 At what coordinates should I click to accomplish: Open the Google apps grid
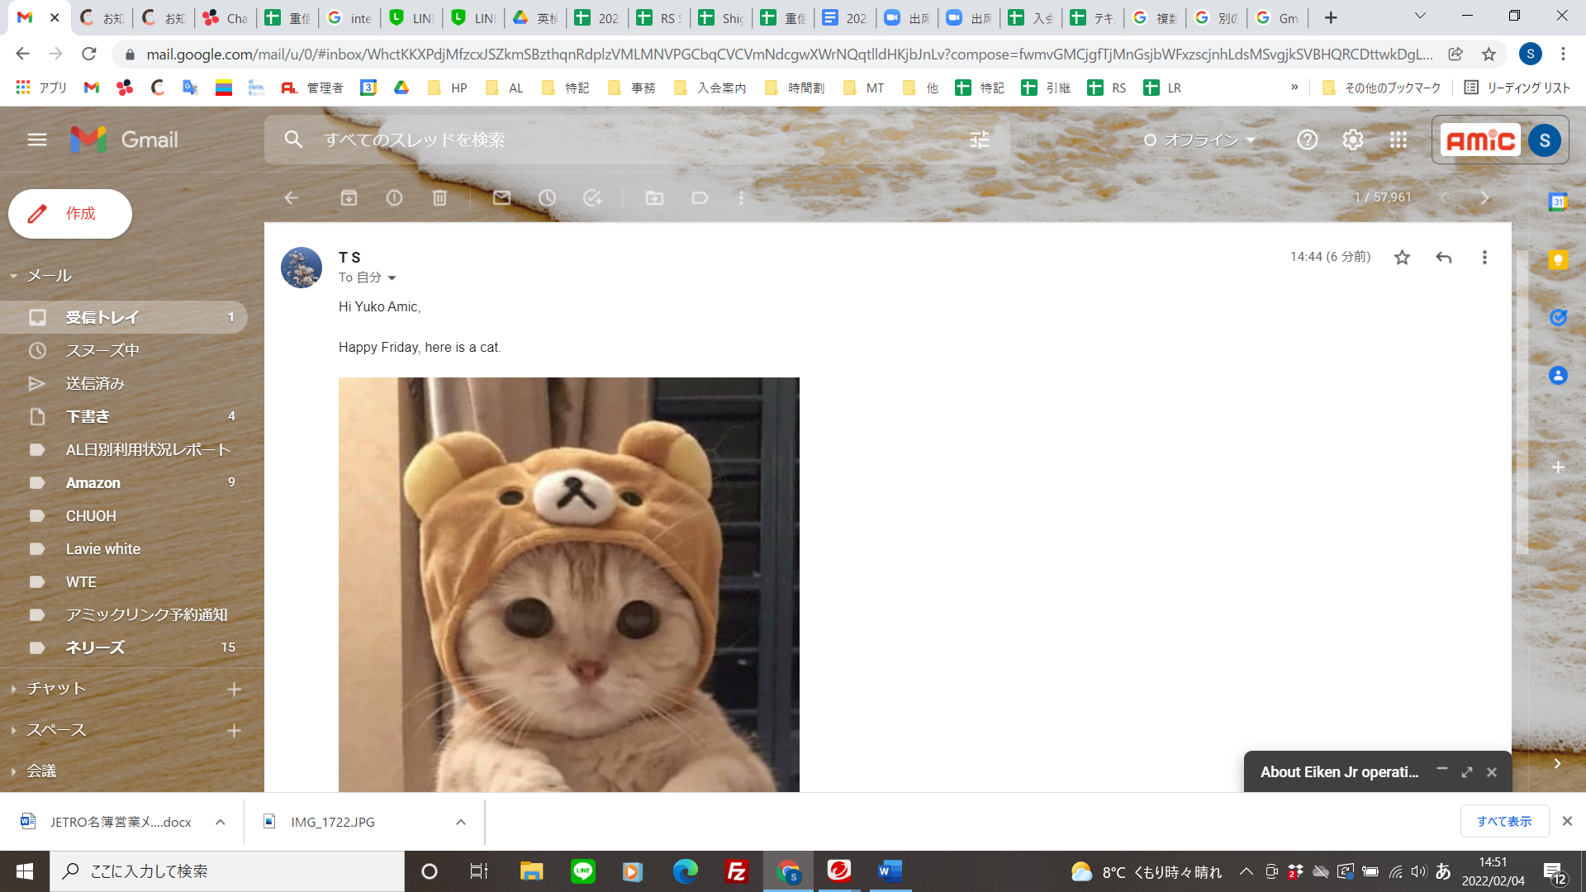tap(1398, 140)
